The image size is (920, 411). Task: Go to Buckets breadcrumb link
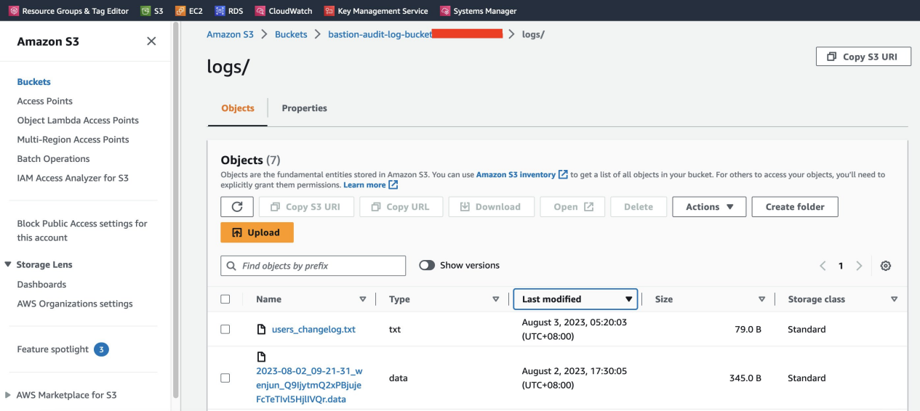291,34
